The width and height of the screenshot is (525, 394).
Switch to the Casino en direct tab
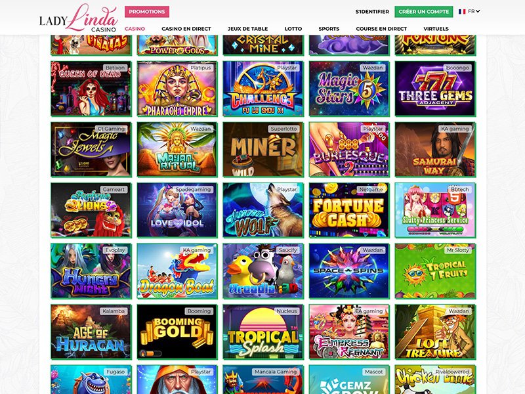coord(186,29)
